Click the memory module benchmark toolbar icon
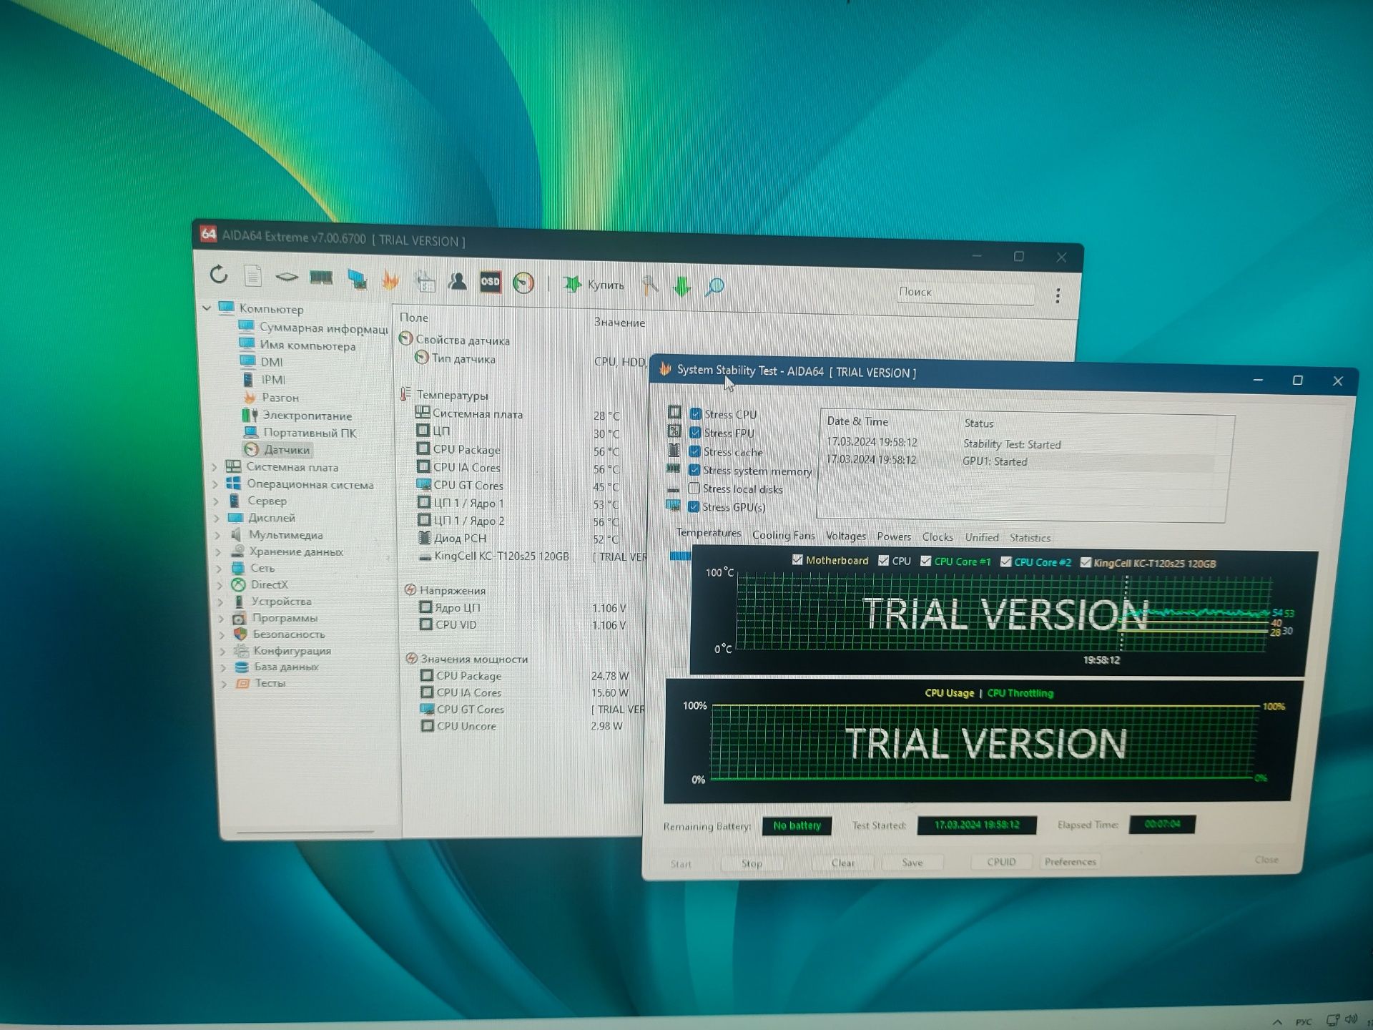Image resolution: width=1373 pixels, height=1030 pixels. [321, 278]
